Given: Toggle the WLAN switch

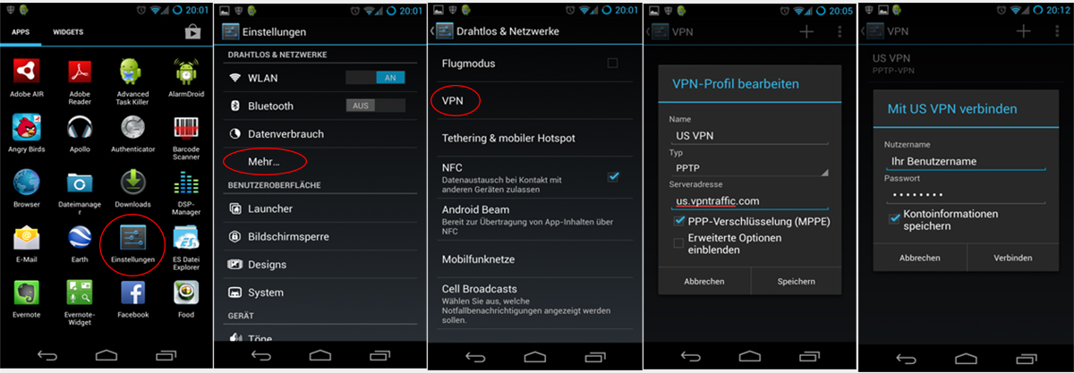Looking at the screenshot, I should point(375,78).
